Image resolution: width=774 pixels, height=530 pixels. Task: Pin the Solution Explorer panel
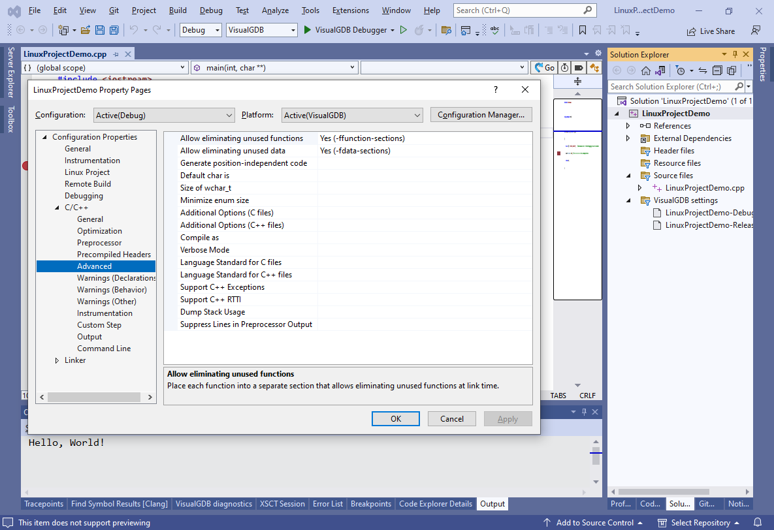pos(735,54)
